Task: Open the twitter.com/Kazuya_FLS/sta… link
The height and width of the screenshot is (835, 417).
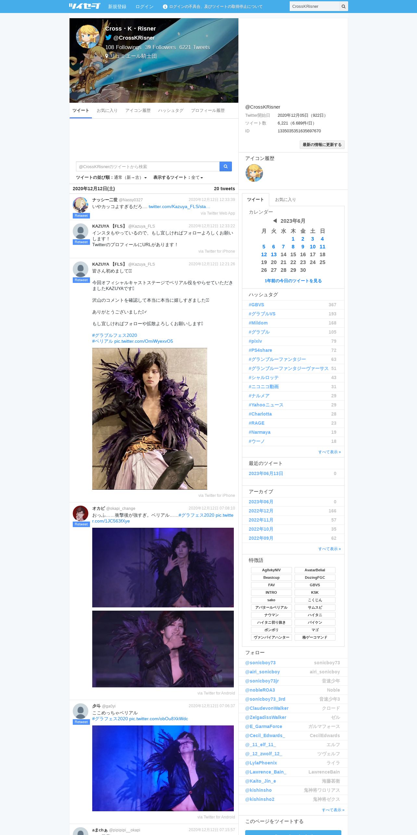Action: [x=180, y=206]
